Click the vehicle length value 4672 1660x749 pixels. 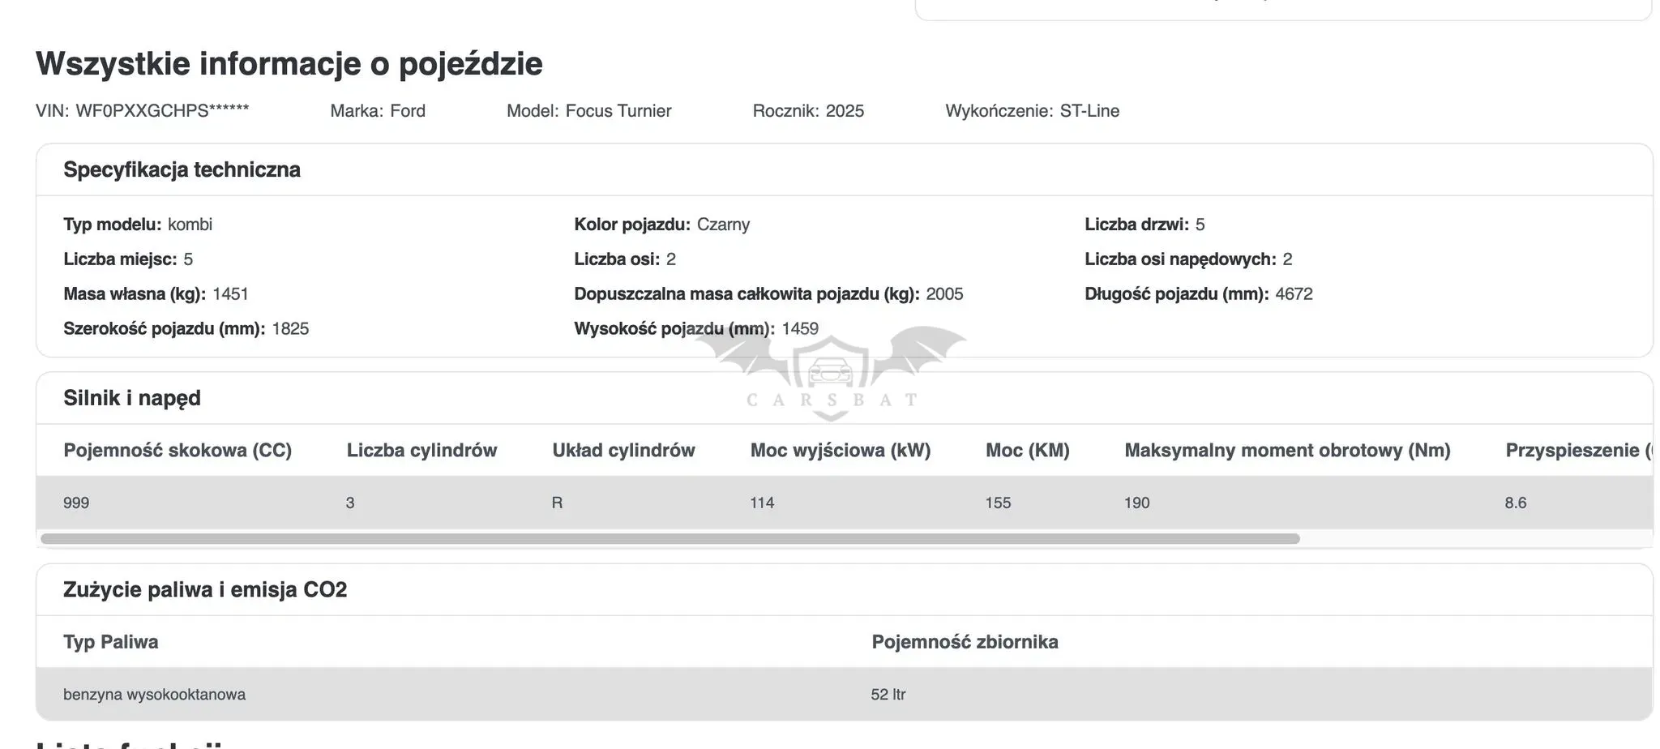(x=1294, y=294)
